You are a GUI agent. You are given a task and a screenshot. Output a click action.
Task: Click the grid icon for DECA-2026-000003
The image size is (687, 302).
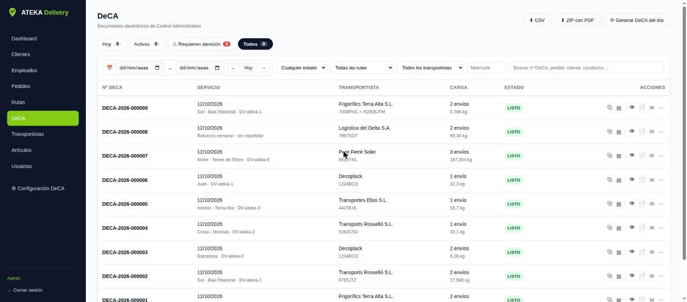coord(619,252)
